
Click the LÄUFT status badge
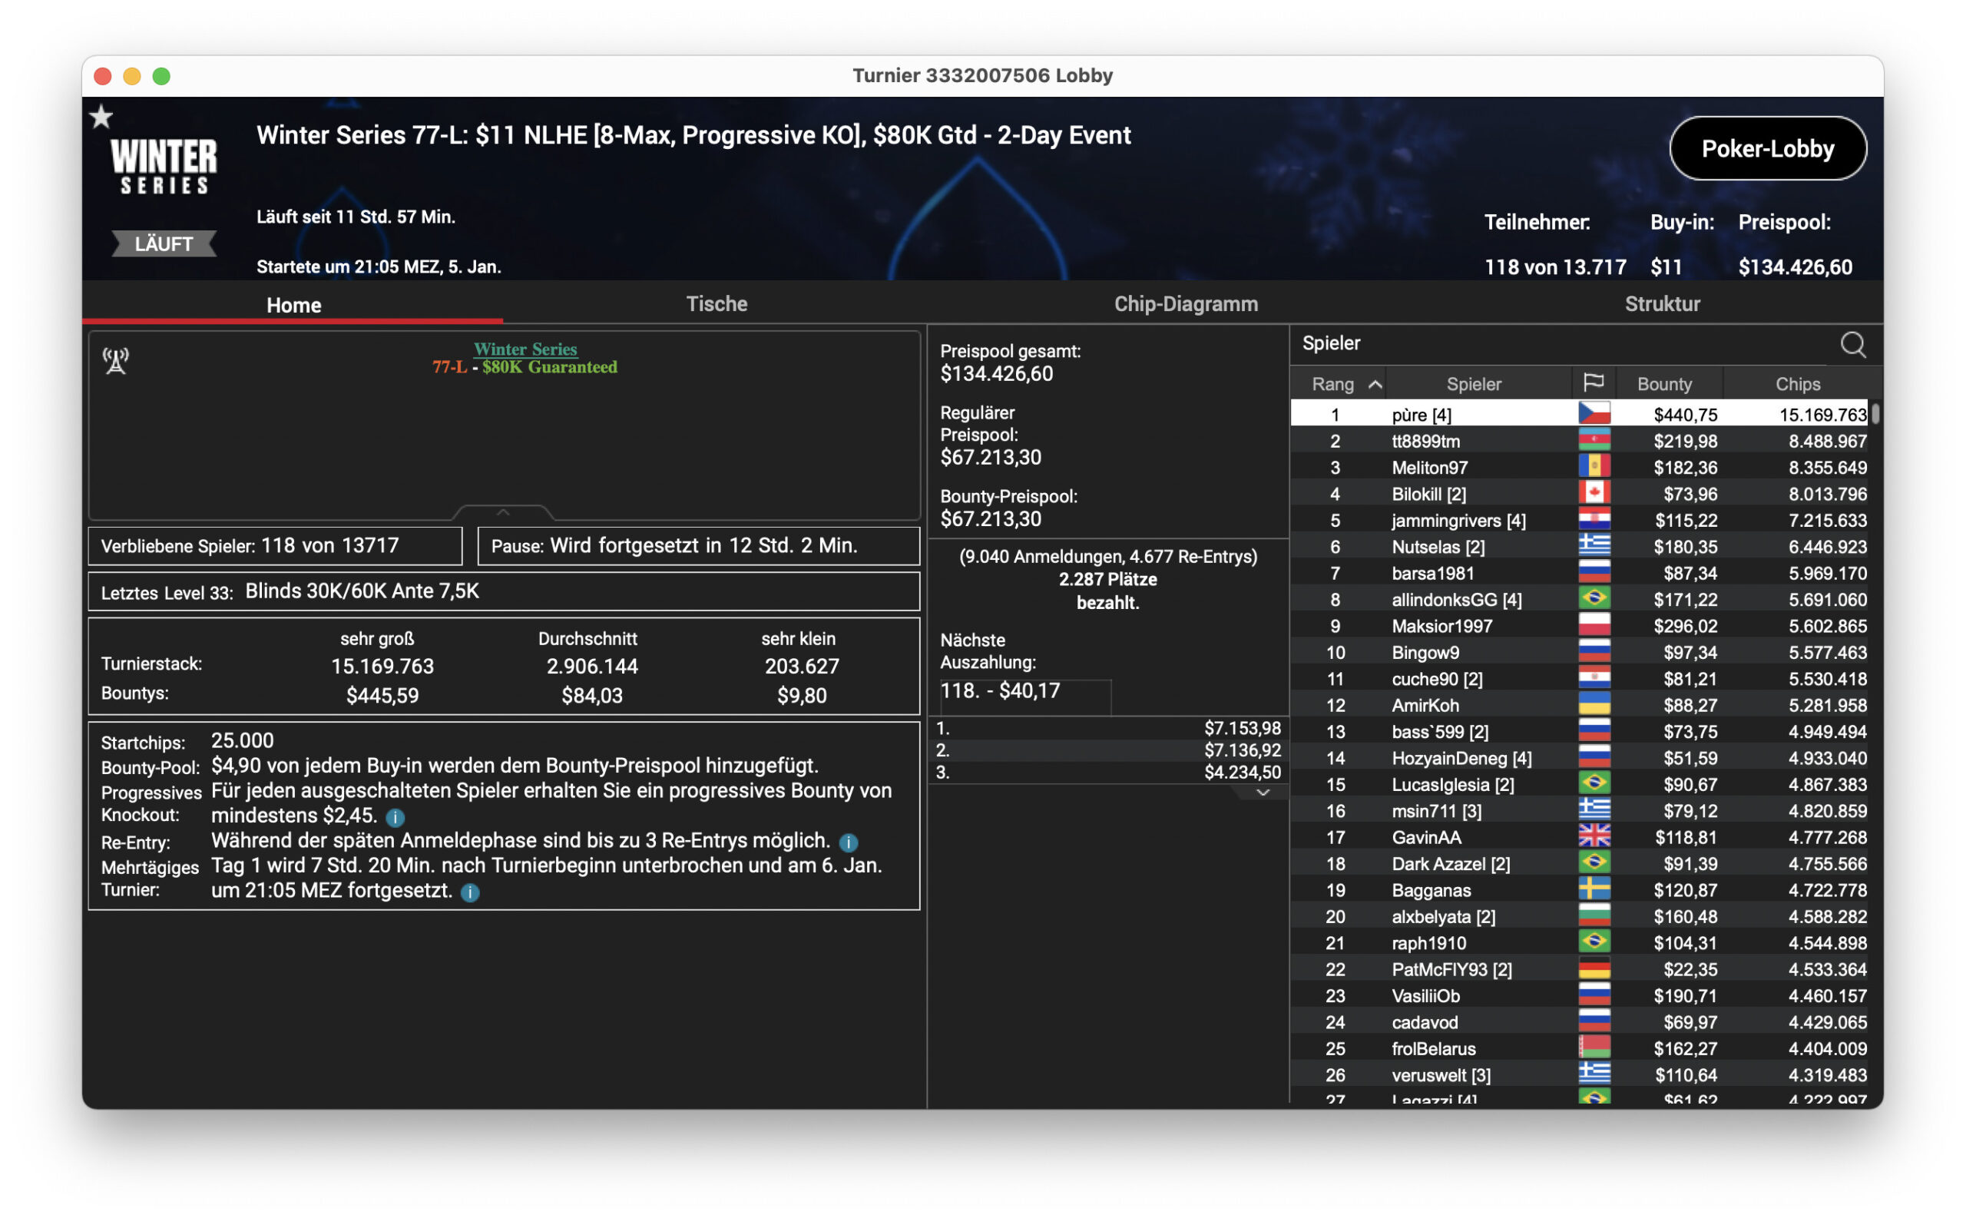pyautogui.click(x=164, y=243)
